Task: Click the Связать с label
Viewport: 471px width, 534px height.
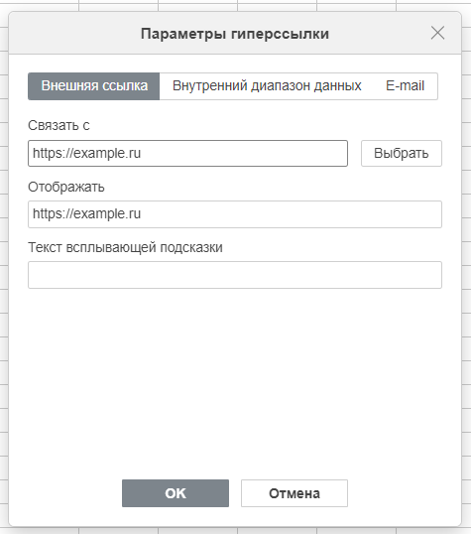Action: coord(59,126)
